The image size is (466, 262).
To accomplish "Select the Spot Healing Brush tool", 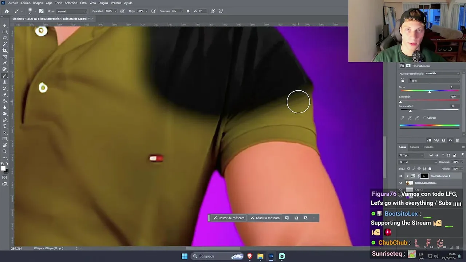I will pyautogui.click(x=5, y=70).
